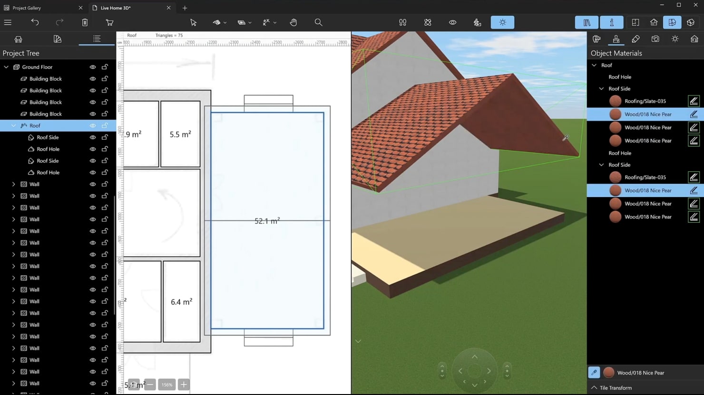The width and height of the screenshot is (704, 395).
Task: Open the object library books icon
Action: coord(587,22)
